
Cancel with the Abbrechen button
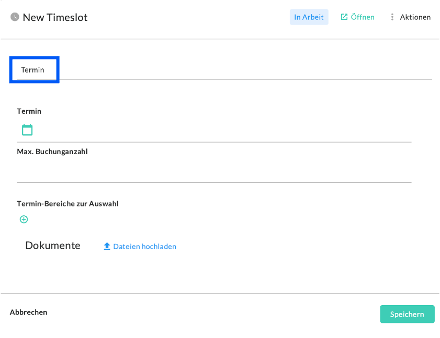pos(29,312)
